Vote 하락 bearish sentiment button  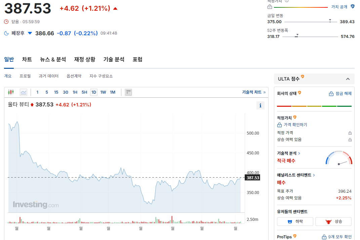295,222
